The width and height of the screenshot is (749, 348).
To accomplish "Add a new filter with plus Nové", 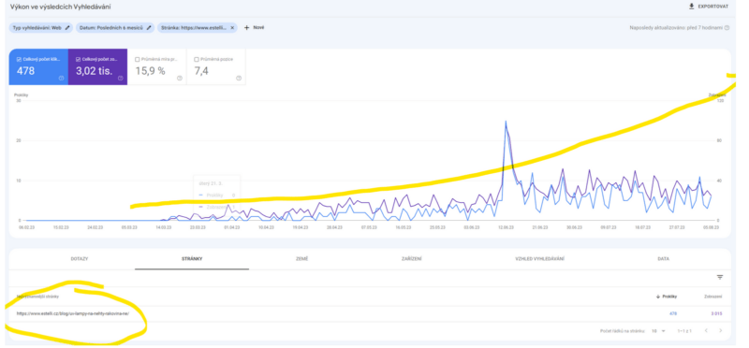I will coord(254,28).
